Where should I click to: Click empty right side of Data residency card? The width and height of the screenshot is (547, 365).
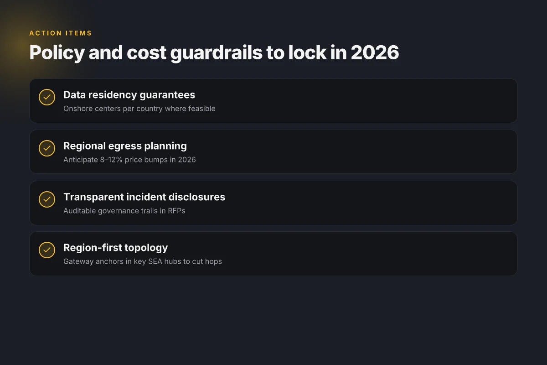(x=387, y=101)
